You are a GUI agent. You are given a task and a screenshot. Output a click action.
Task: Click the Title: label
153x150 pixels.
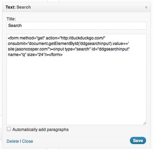pos(11,19)
